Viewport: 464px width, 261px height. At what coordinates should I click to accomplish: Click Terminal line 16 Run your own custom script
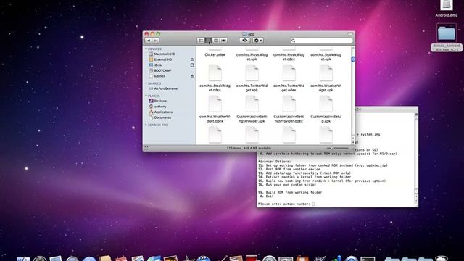[x=287, y=185]
